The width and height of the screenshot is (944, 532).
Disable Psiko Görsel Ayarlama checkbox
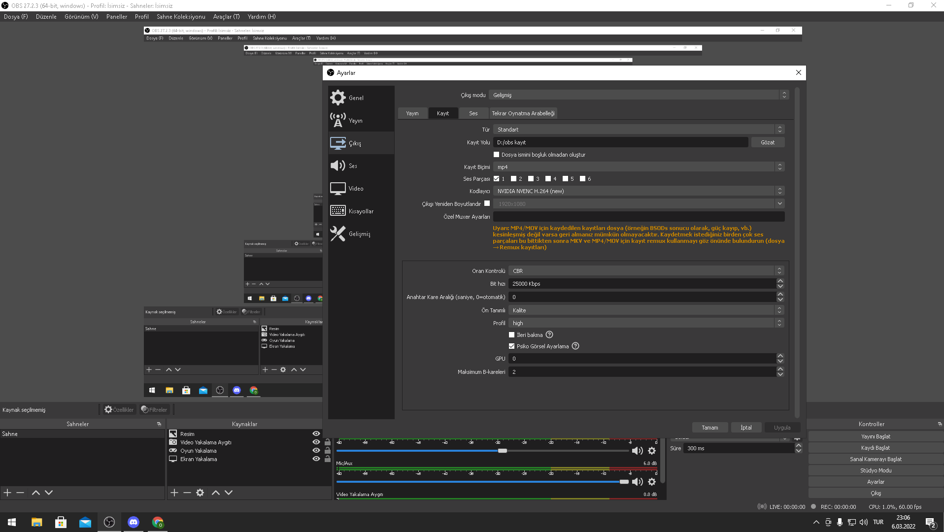point(512,346)
